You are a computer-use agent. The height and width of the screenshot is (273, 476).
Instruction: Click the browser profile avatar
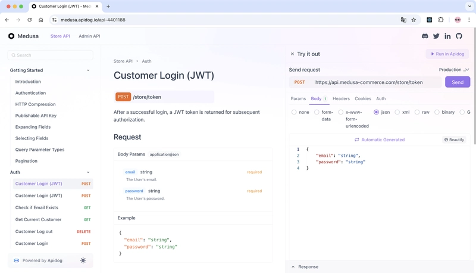pyautogui.click(x=458, y=20)
